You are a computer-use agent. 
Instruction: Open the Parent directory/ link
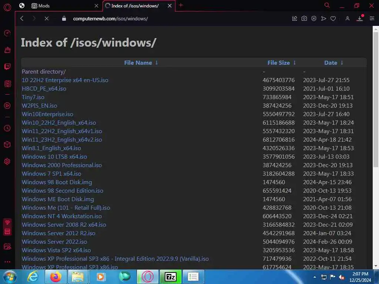tap(44, 72)
